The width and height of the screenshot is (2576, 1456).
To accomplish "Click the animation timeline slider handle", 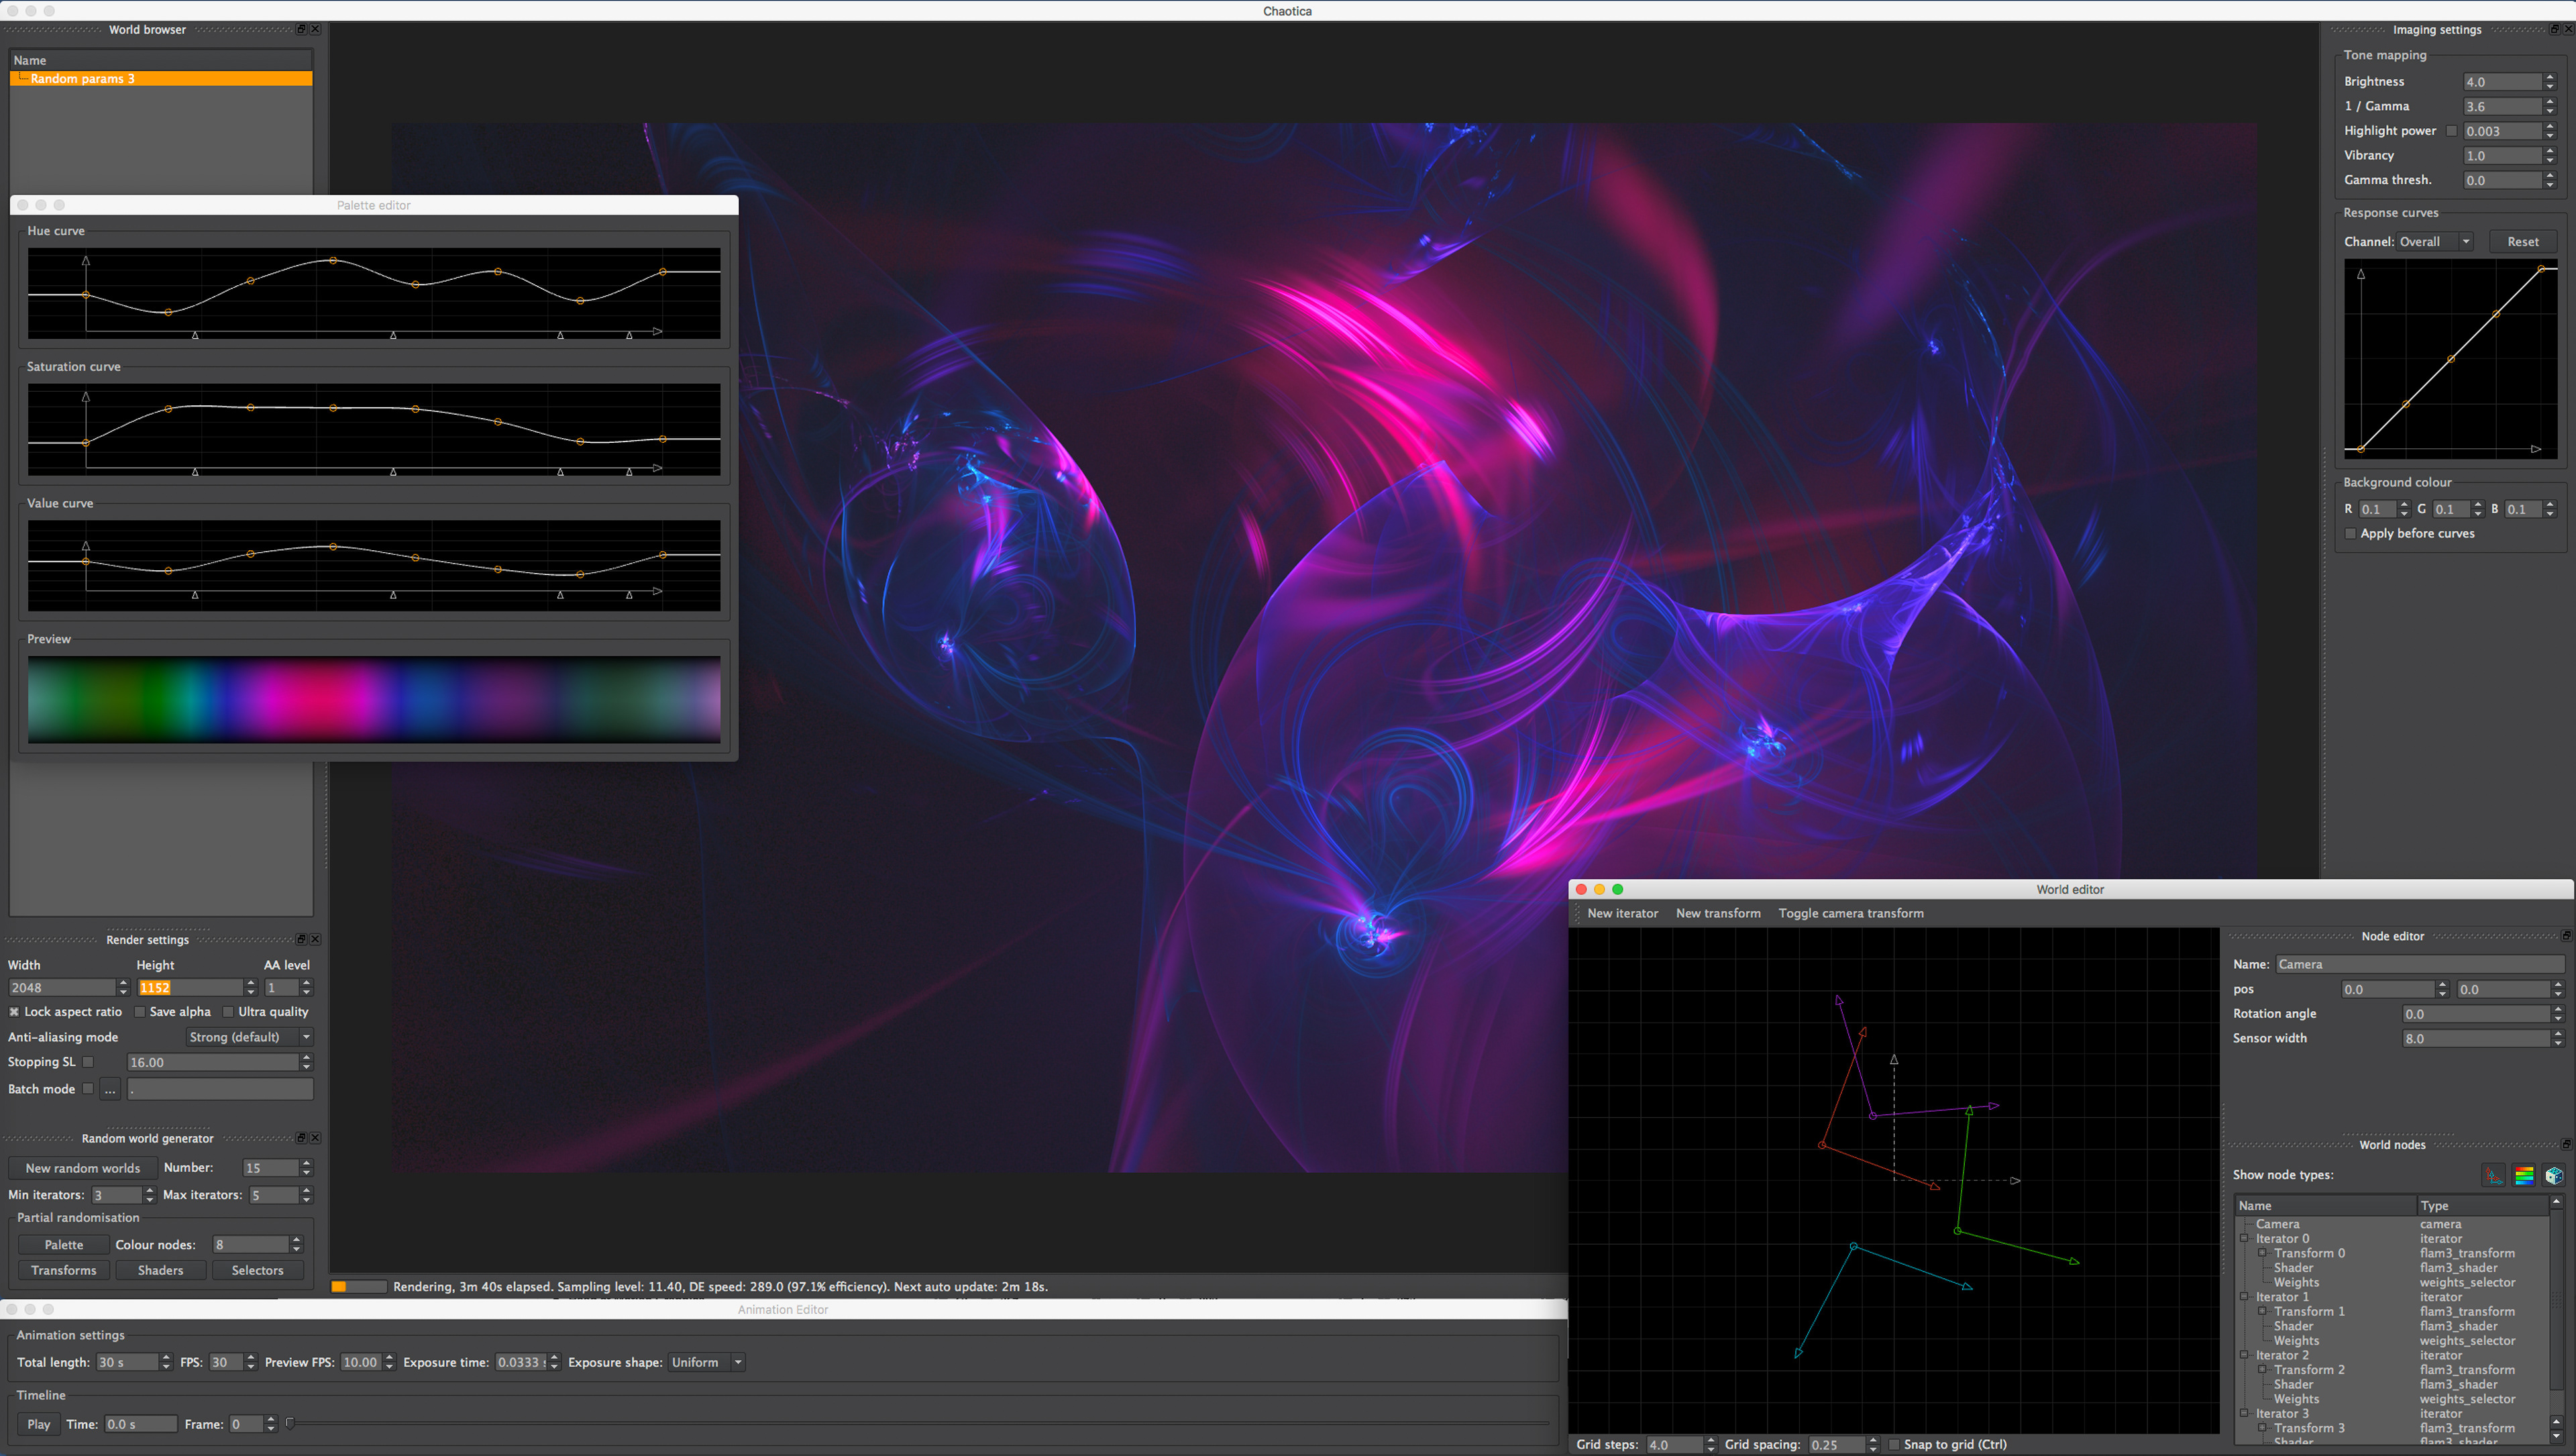I will point(290,1423).
